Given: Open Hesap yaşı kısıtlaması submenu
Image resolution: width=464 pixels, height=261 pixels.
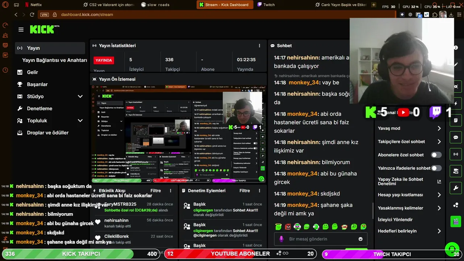Looking at the screenshot, I should click(x=410, y=195).
